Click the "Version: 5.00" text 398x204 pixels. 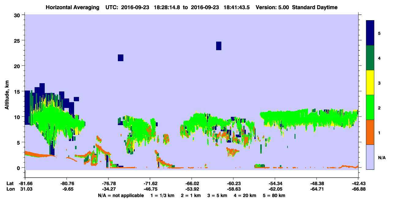tap(273, 7)
